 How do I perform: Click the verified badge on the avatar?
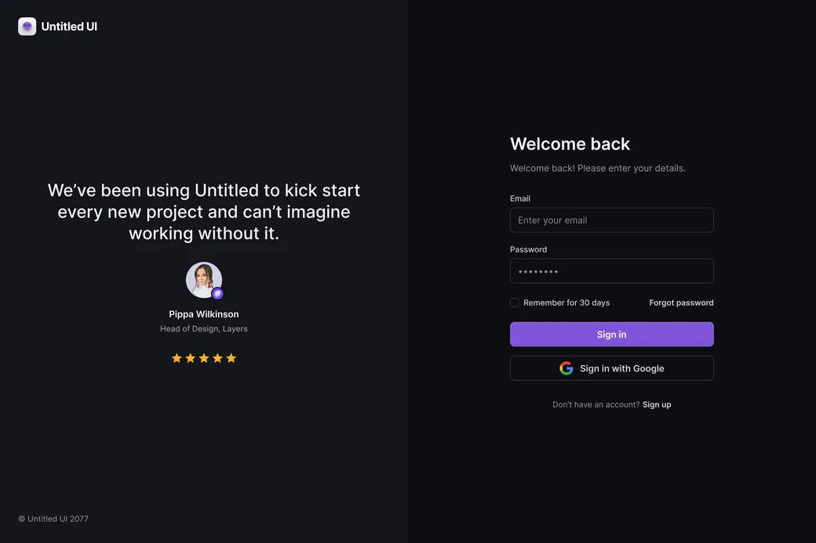pos(217,293)
